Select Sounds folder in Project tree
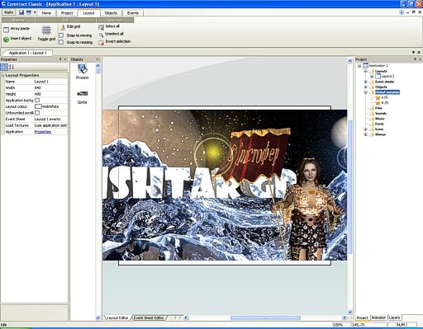423x329 pixels. coord(381,114)
